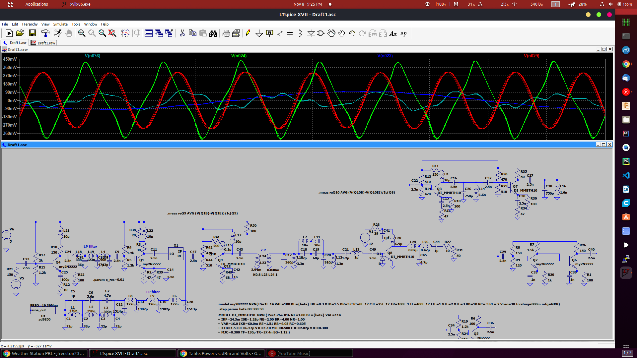The width and height of the screenshot is (637, 358).
Task: Select the Label Net tool
Action: [269, 33]
